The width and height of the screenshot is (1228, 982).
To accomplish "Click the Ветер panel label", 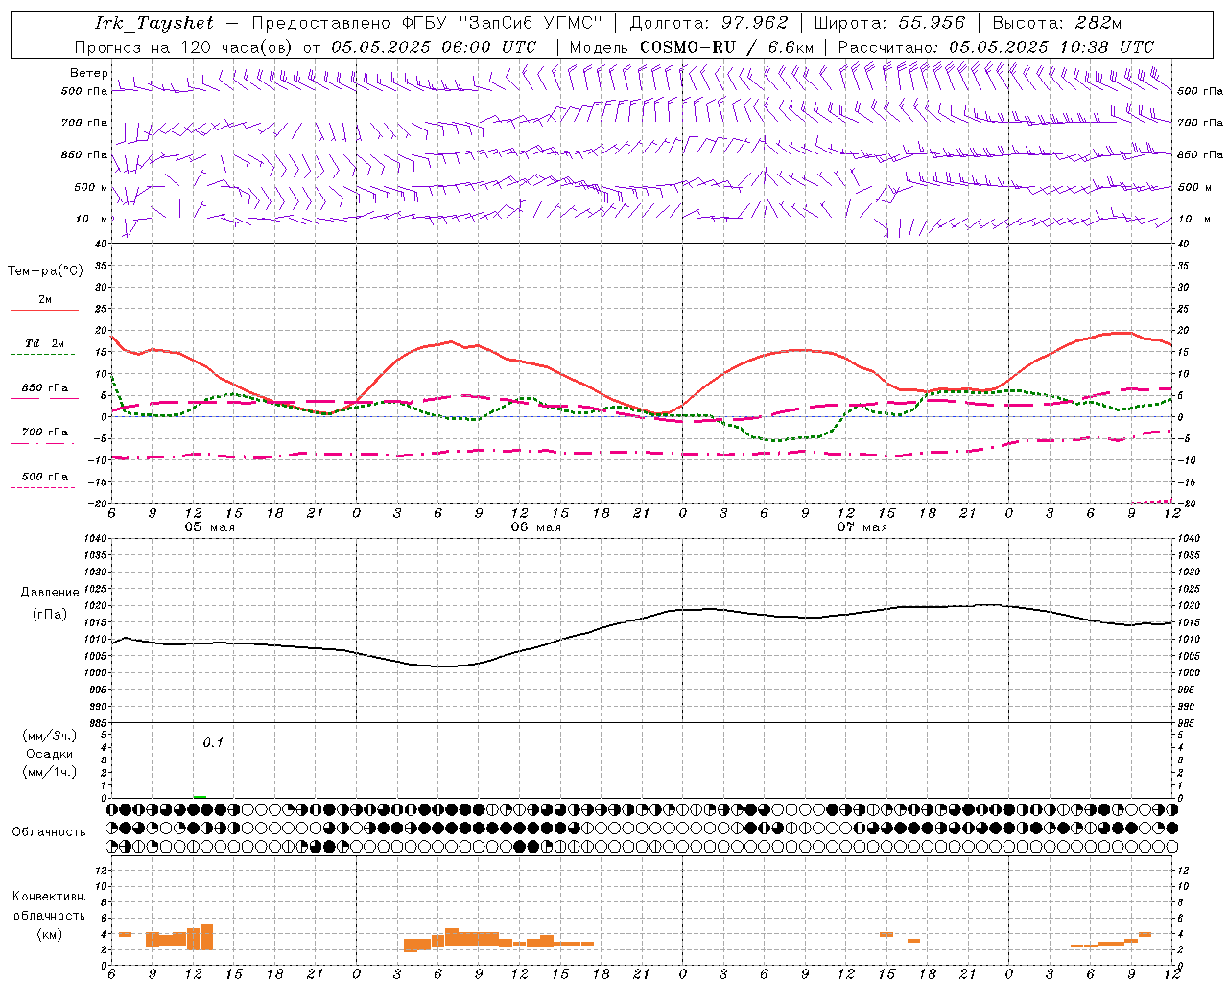I will [88, 72].
